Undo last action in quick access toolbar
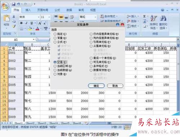The image size is (180, 137). point(18,4)
